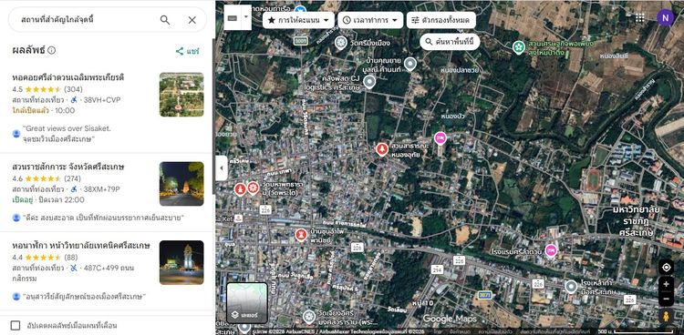
Task: Focus the search input field
Action: pyautogui.click(x=88, y=20)
